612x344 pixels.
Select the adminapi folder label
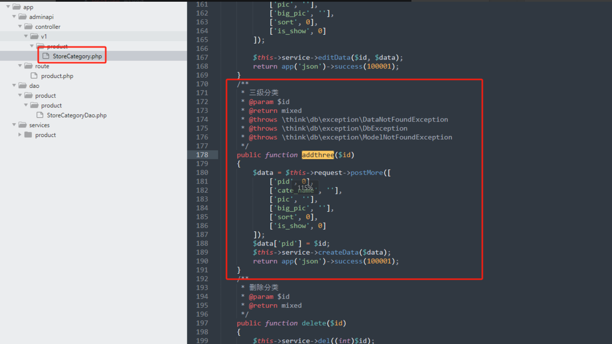42,17
